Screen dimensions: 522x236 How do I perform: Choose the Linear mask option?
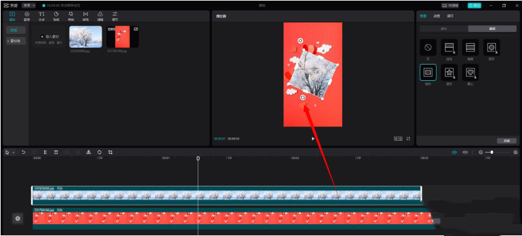click(449, 48)
